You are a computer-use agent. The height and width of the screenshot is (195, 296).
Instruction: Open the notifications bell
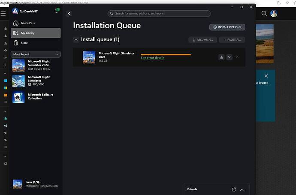click(57, 10)
